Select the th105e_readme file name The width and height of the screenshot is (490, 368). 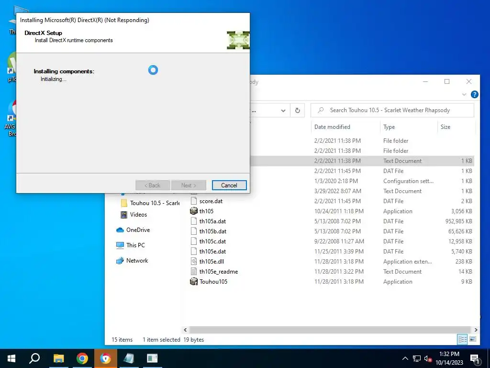219,272
